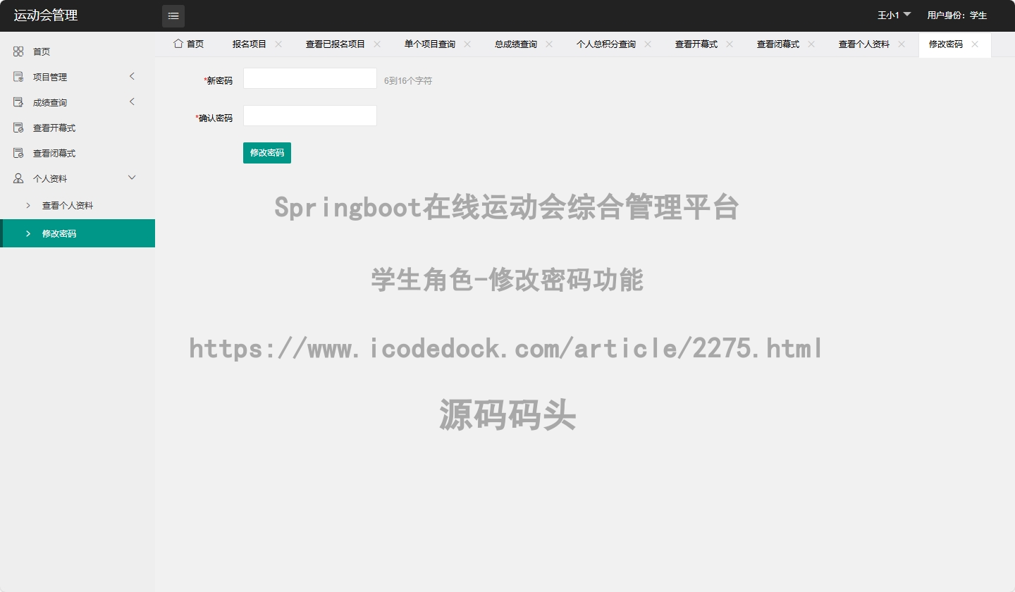
Task: Expand the 项目管理 menu chevron
Action: point(132,76)
